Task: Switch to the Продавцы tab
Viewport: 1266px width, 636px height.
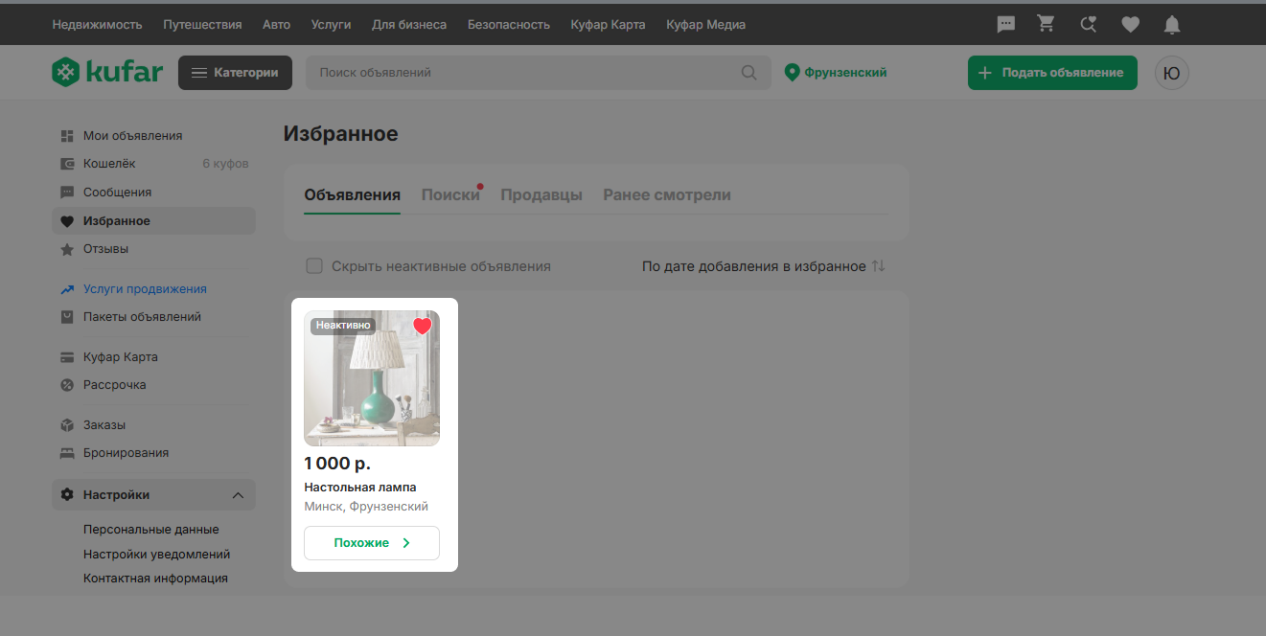Action: pos(541,195)
